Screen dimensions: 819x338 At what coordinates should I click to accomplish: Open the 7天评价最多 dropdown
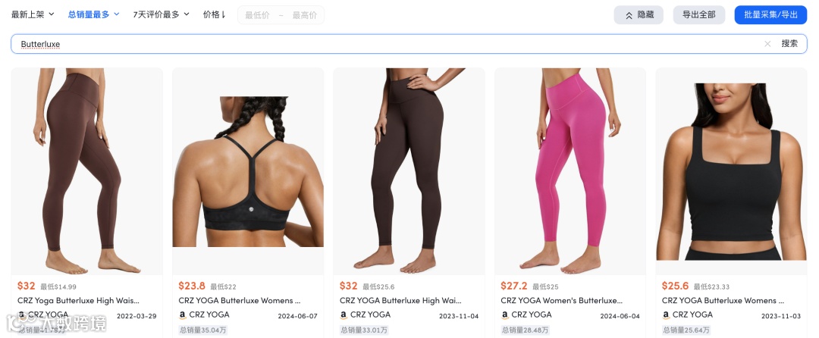point(161,14)
